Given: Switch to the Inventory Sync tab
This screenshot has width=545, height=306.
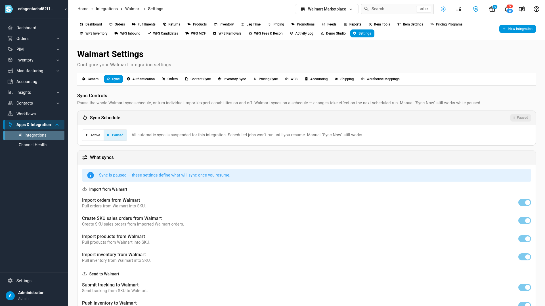Looking at the screenshot, I should click(232, 79).
